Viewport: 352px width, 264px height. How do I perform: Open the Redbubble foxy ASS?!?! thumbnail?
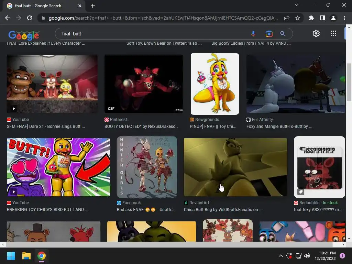pyautogui.click(x=319, y=167)
